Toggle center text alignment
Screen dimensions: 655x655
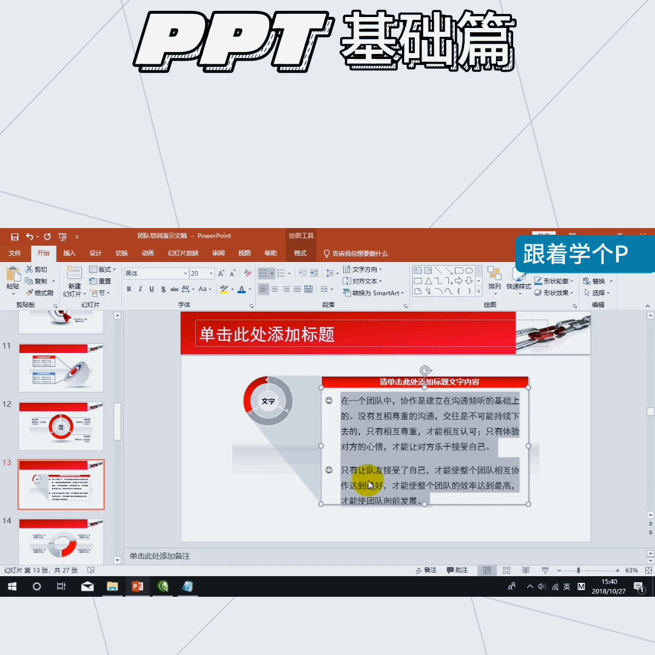(x=275, y=289)
